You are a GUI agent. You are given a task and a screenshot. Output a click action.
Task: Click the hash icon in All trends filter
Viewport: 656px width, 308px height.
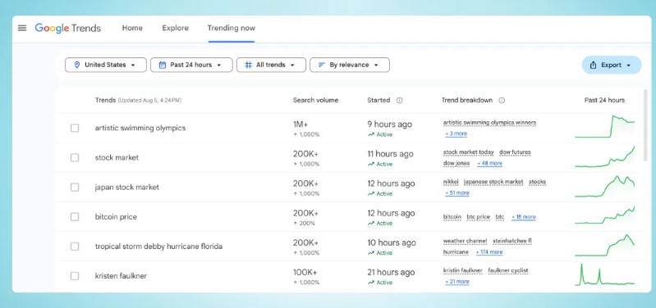point(248,65)
